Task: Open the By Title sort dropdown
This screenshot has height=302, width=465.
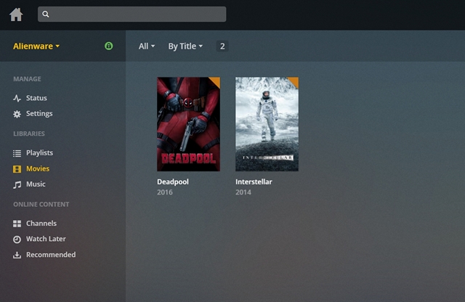Action: tap(185, 46)
